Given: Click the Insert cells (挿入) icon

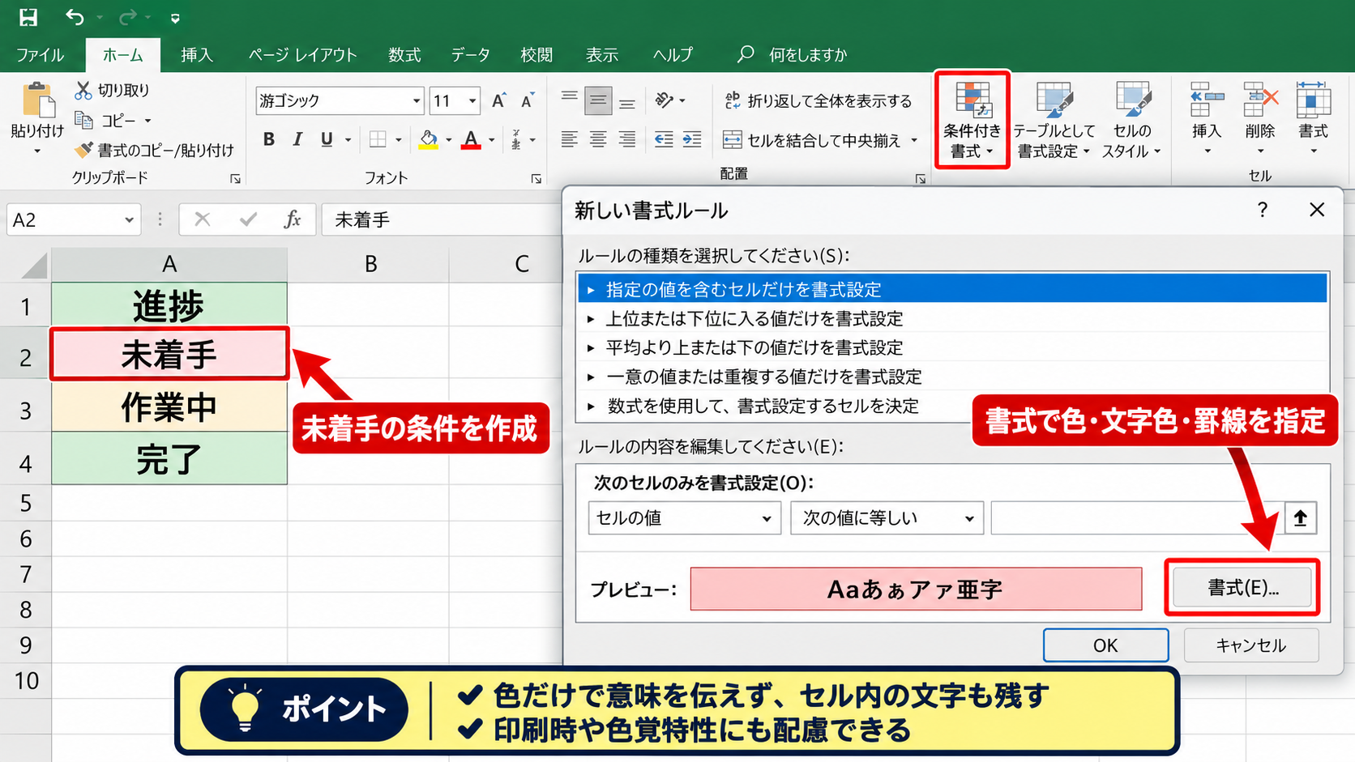Looking at the screenshot, I should click(x=1207, y=100).
